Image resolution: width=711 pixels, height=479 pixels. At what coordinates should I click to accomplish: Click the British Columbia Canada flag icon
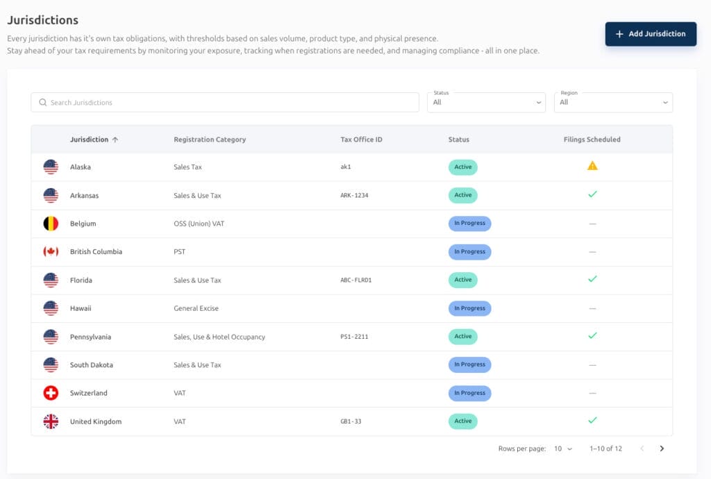(51, 251)
